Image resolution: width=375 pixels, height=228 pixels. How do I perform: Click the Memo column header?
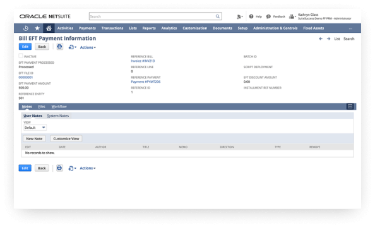[x=183, y=147]
